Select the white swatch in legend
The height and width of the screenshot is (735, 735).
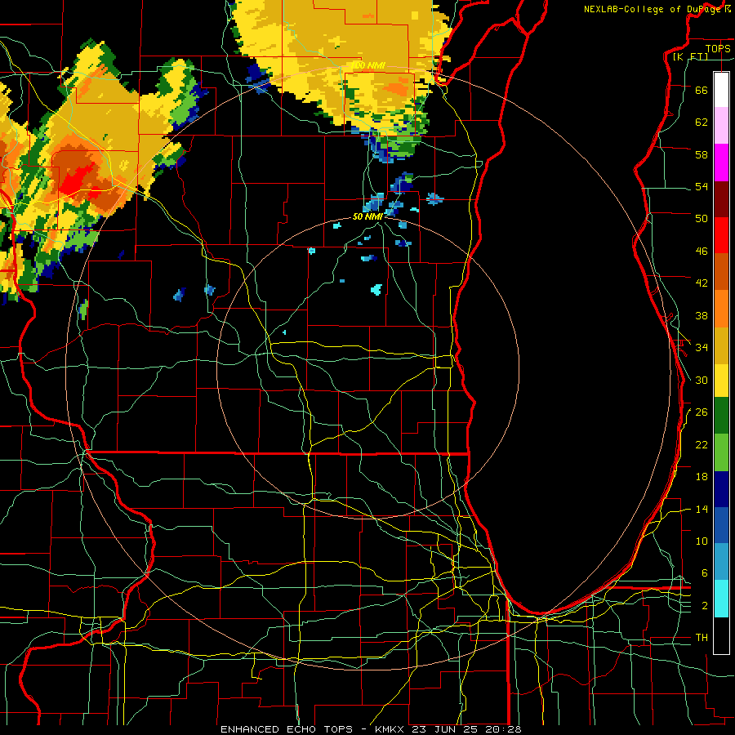721,90
